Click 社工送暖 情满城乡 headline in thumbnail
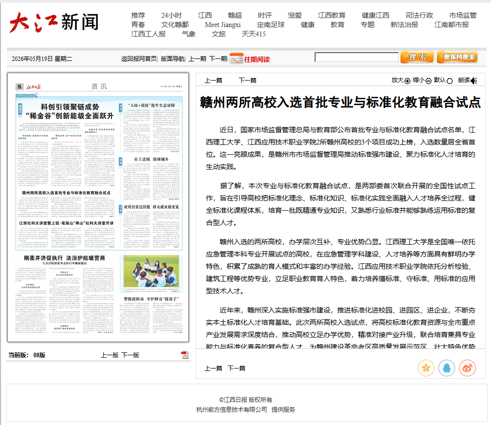Screen dimensions: 491x425 tap(151, 159)
